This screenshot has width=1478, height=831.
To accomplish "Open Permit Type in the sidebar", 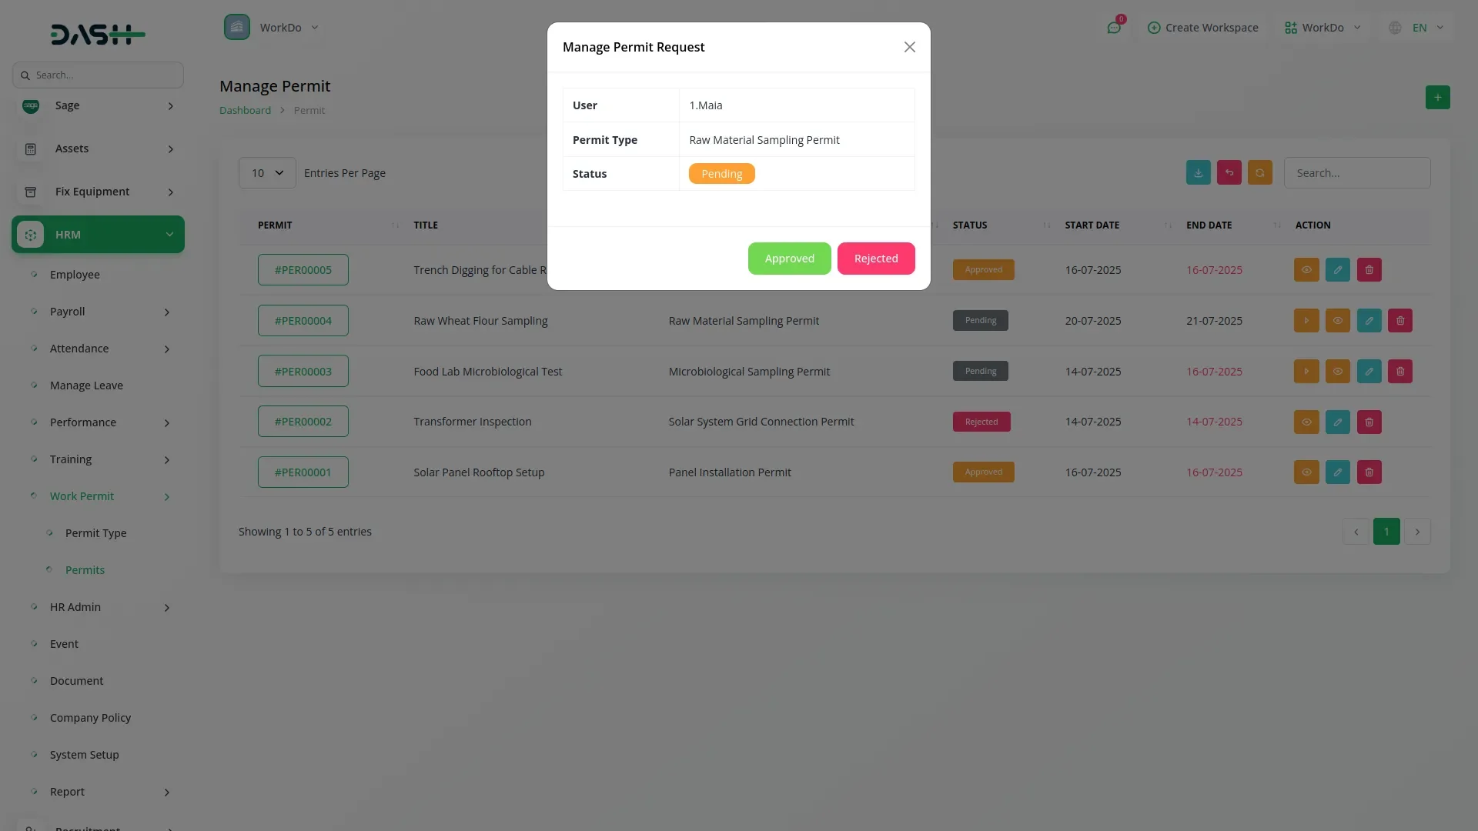I will pyautogui.click(x=95, y=533).
